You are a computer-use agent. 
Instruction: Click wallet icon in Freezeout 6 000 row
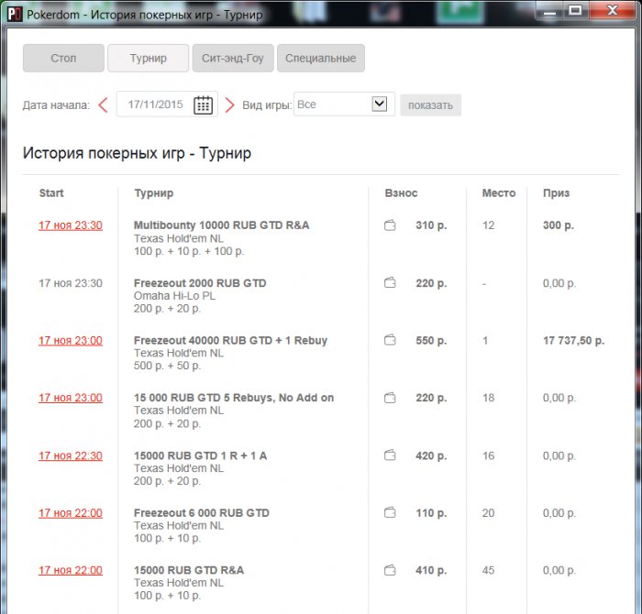(390, 512)
